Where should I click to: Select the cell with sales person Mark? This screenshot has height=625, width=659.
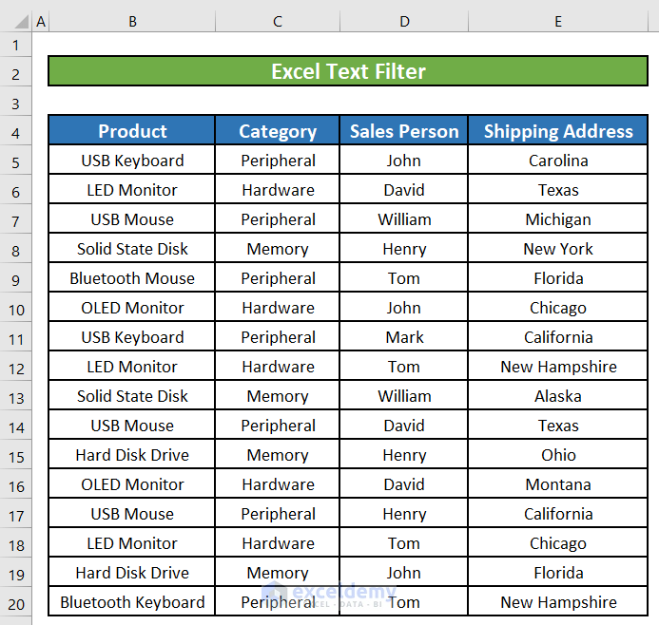(x=404, y=337)
